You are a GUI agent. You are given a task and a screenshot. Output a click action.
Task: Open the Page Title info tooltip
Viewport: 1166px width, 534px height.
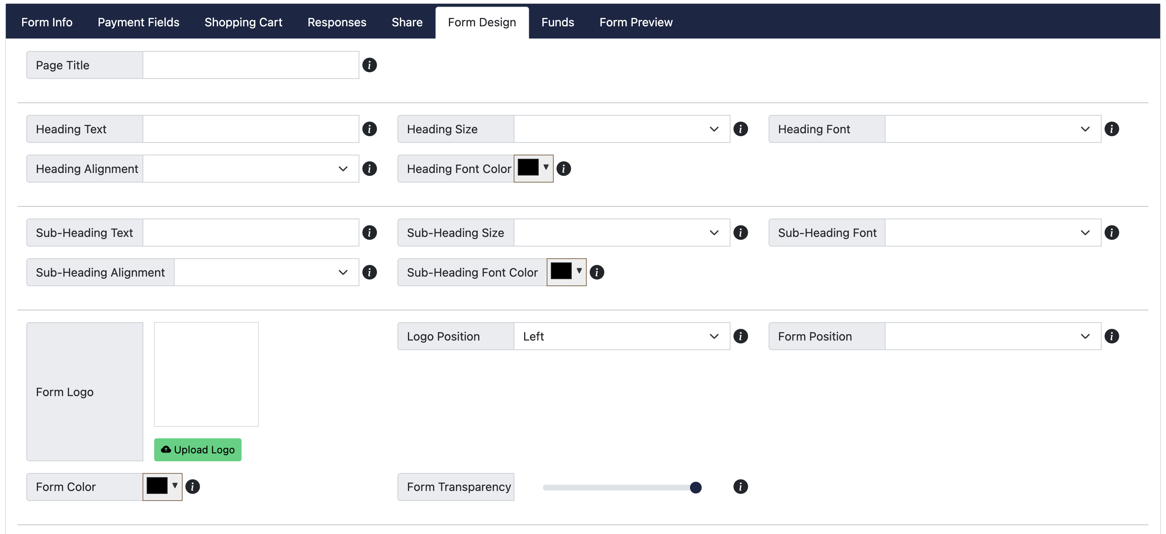[370, 65]
